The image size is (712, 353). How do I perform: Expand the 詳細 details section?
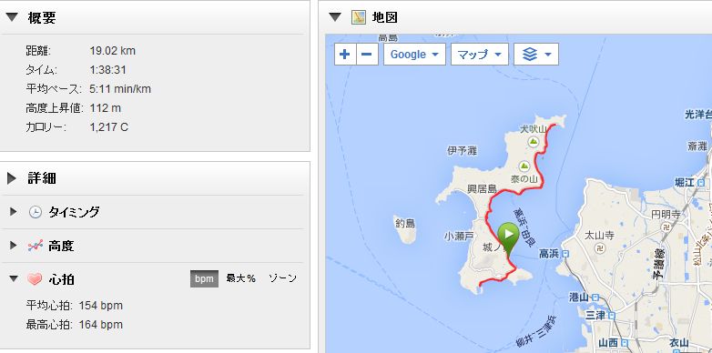point(12,178)
